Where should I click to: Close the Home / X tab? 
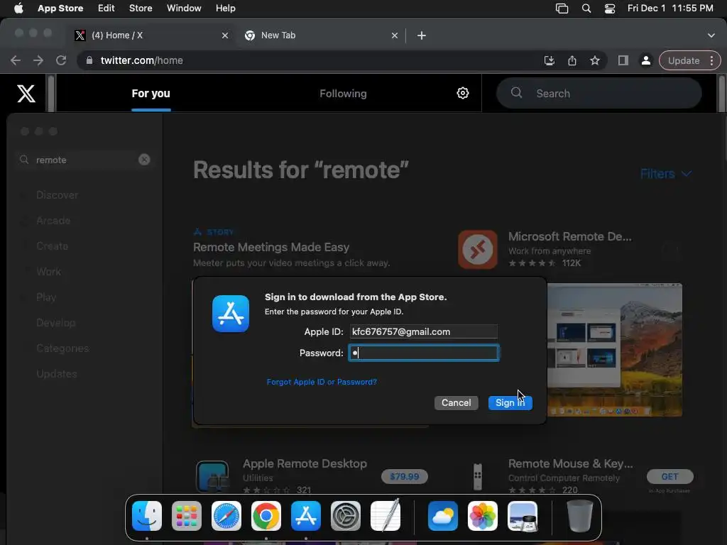[x=225, y=35]
